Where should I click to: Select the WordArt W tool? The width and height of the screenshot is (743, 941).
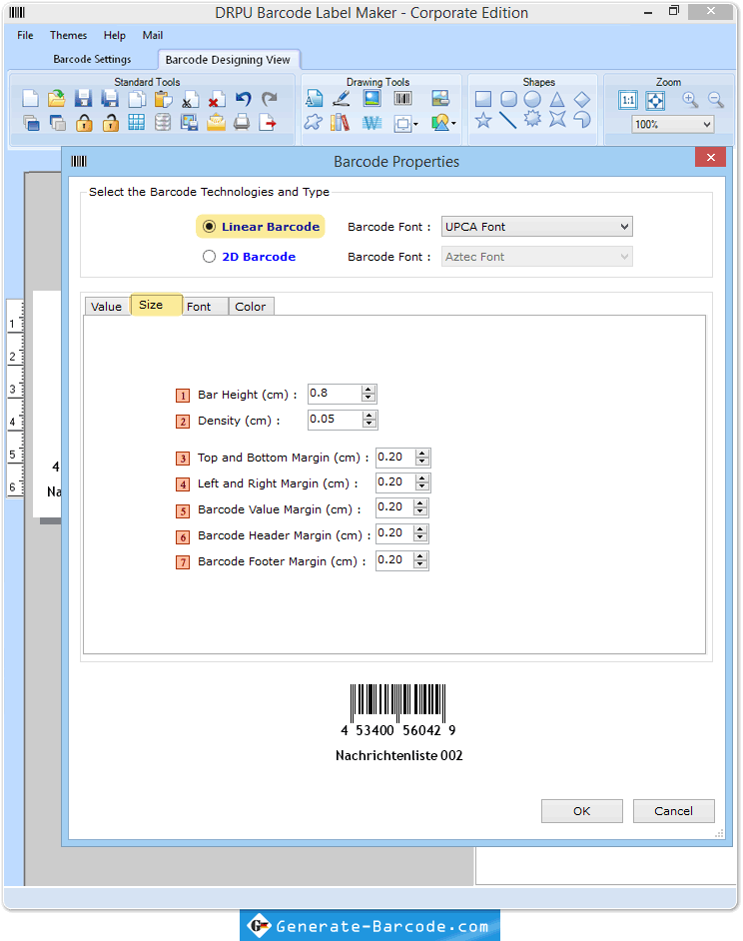[372, 123]
